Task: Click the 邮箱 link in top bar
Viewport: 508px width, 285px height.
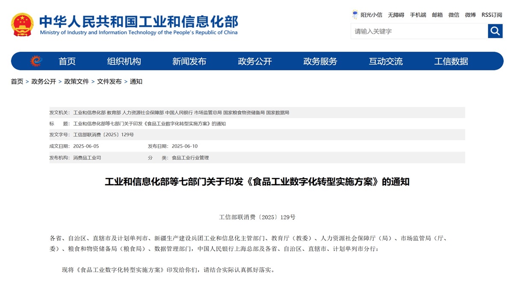Action: click(x=437, y=15)
